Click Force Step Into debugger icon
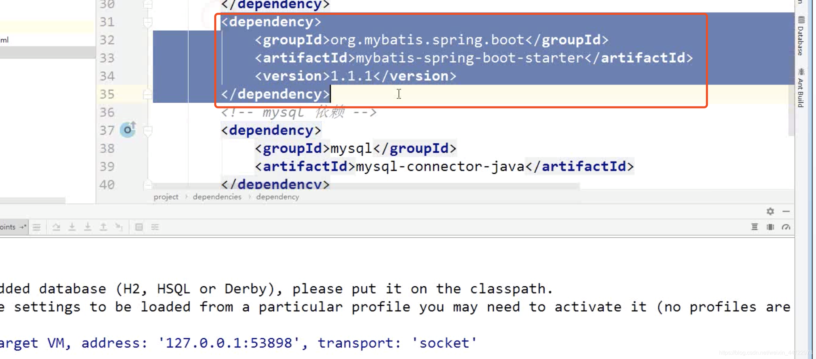816x359 pixels. point(88,227)
